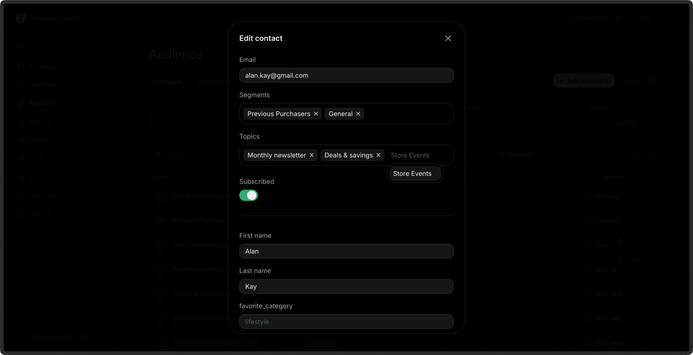Open the Emails section via envelope icon
This screenshot has height=355, width=693.
tap(21, 47)
